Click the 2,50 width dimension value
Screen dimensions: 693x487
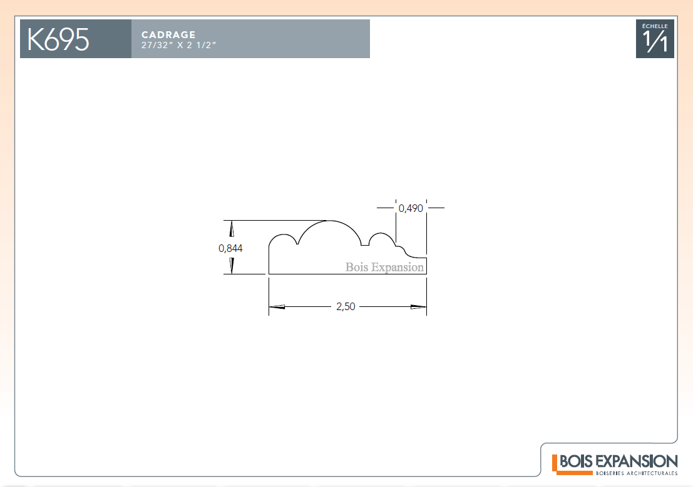point(346,306)
